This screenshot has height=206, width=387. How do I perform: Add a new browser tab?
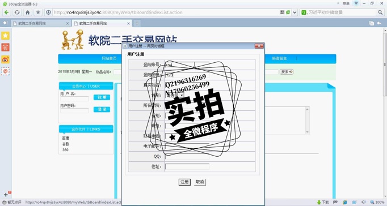(x=137, y=23)
